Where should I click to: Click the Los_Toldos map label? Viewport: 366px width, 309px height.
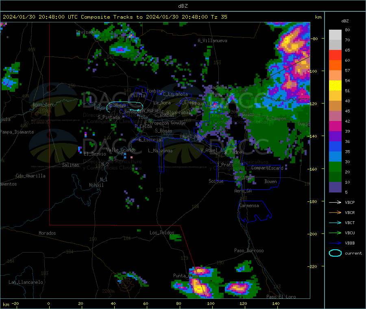[x=162, y=233]
